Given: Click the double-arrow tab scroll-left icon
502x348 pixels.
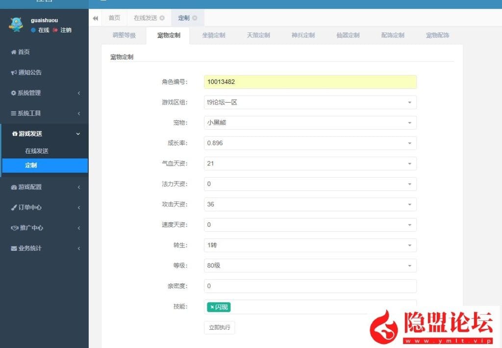Looking at the screenshot, I should 96,18.
